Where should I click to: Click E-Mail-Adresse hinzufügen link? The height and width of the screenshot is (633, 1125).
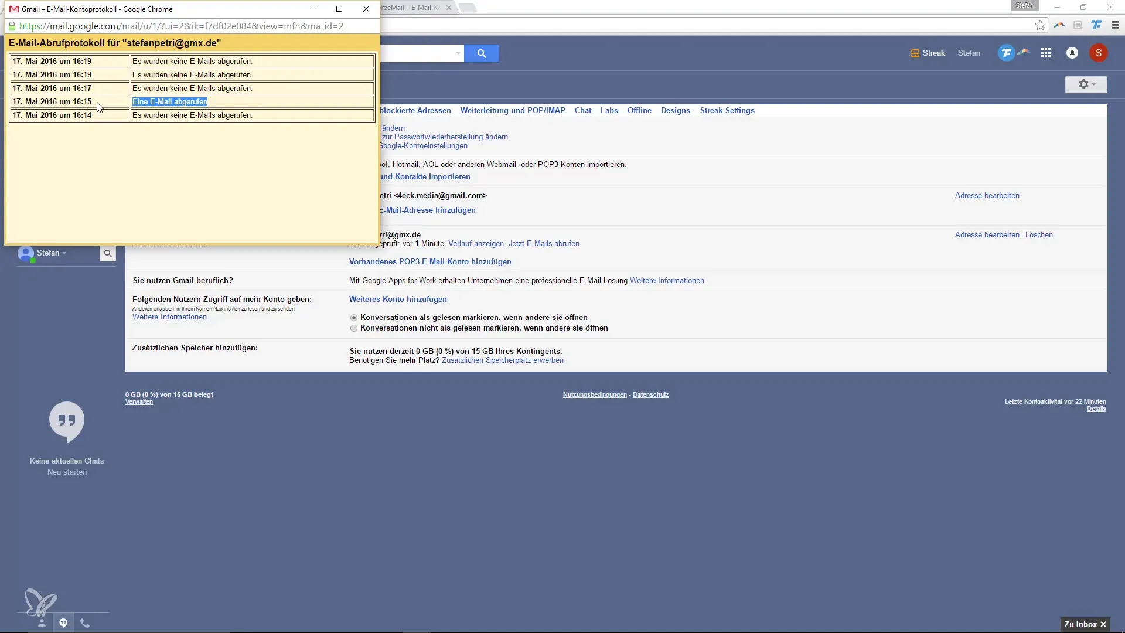tap(428, 210)
